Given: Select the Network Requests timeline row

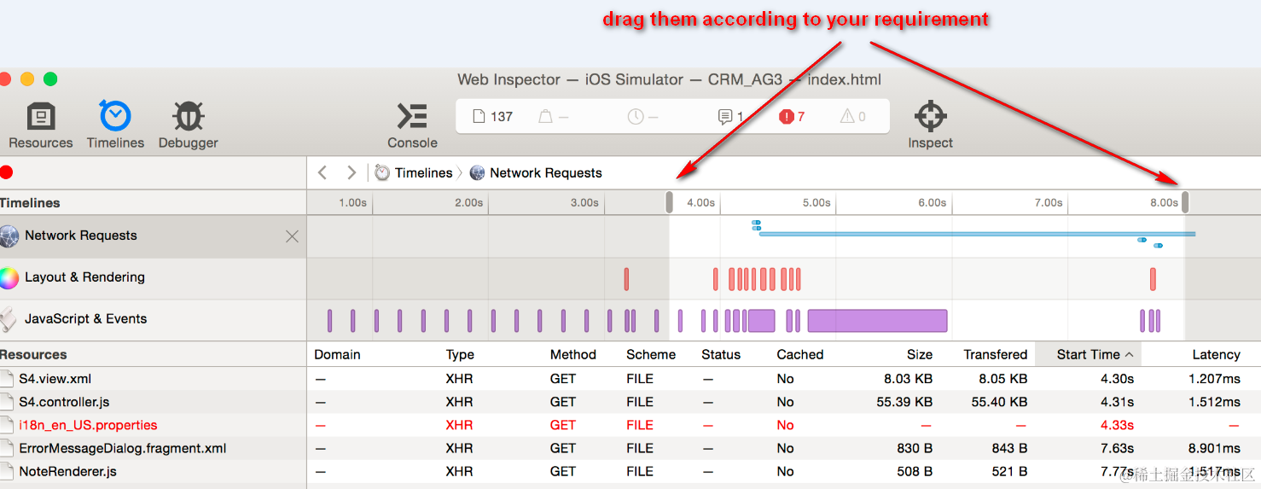Looking at the screenshot, I should point(153,236).
